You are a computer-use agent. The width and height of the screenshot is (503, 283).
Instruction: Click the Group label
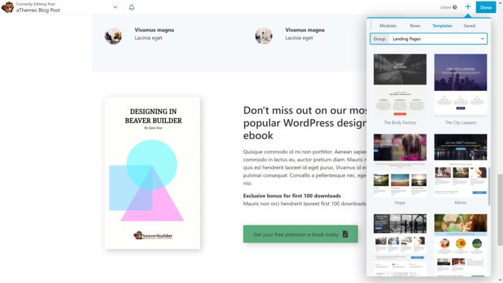tap(379, 39)
